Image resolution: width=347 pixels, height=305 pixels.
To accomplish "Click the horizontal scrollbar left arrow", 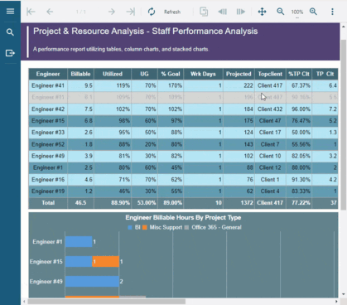I will click(x=24, y=302).
